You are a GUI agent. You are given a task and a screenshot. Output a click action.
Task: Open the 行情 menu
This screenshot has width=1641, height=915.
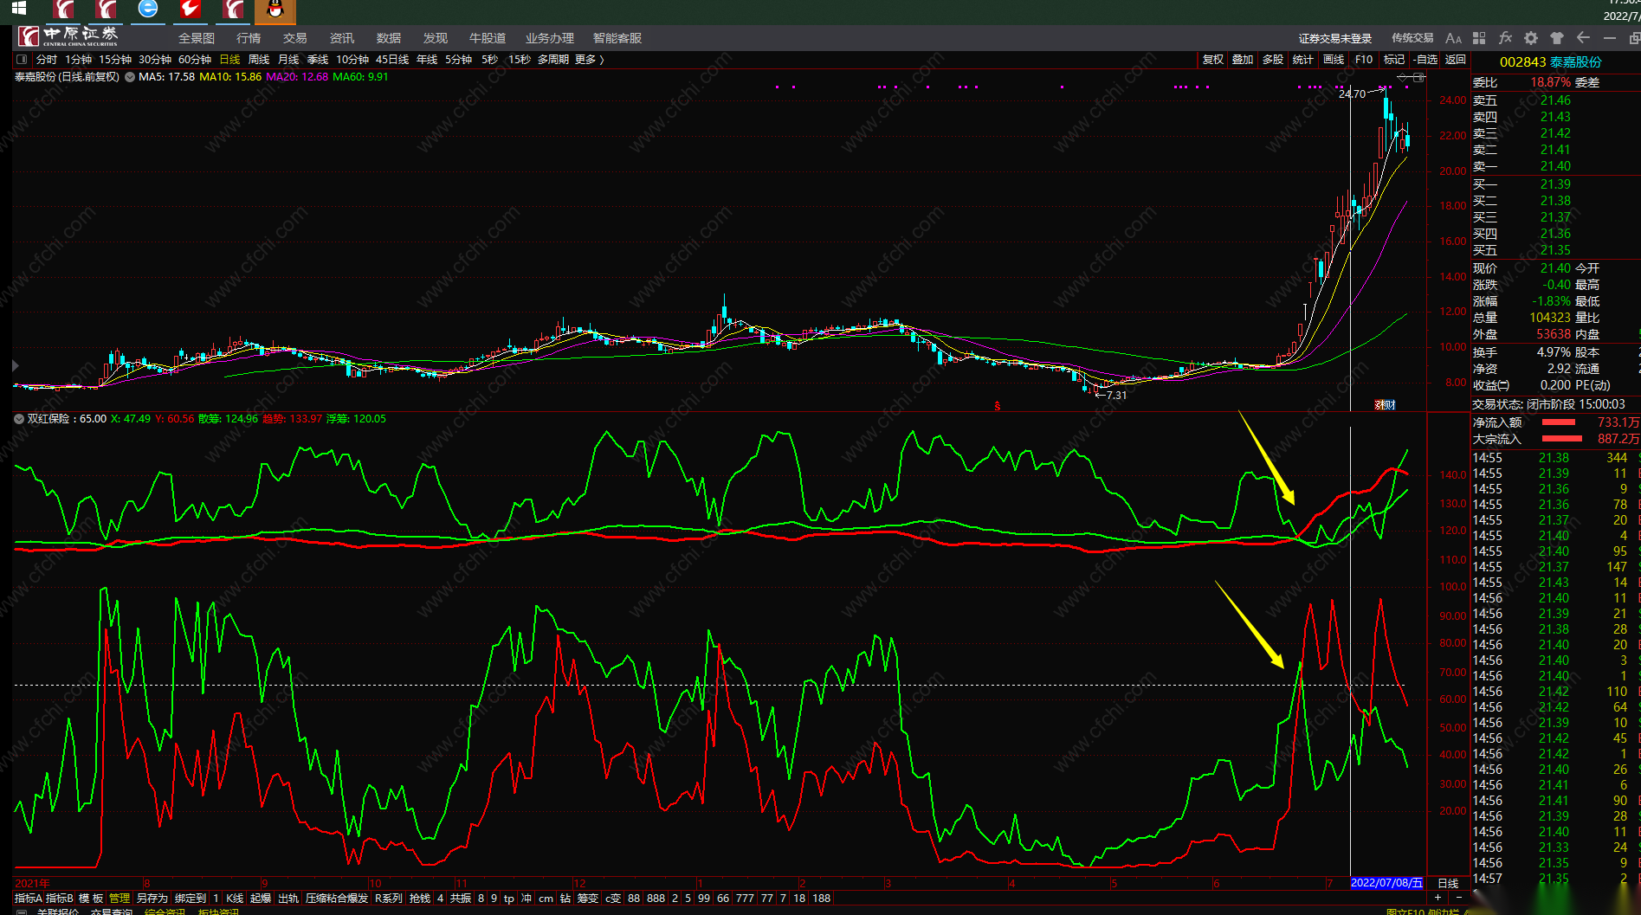pyautogui.click(x=249, y=38)
